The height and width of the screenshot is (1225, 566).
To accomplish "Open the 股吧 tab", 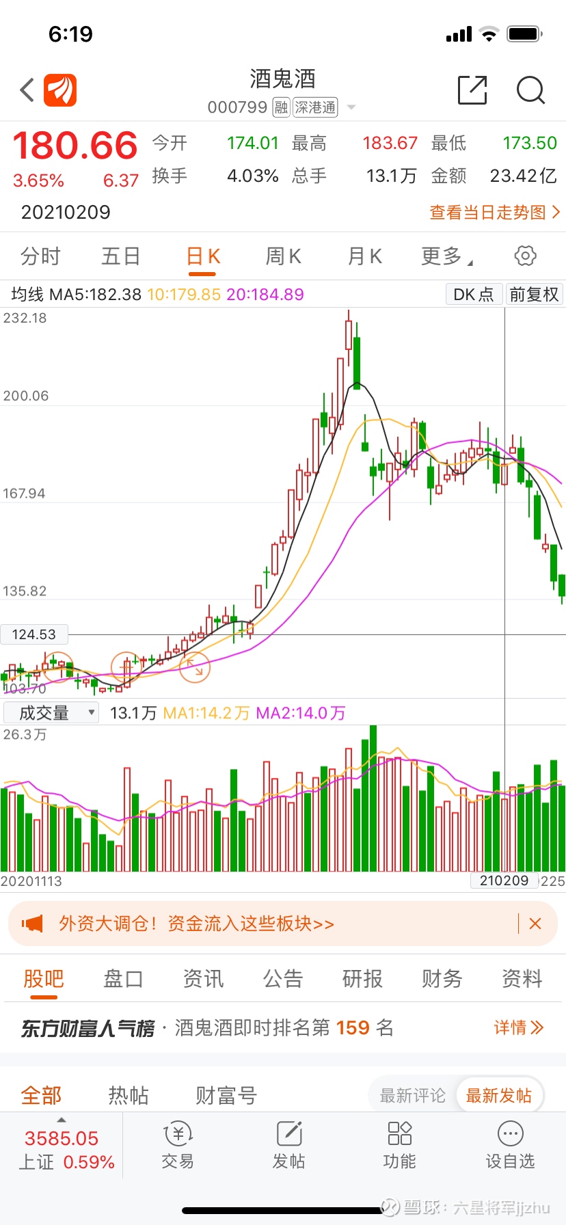I will [x=44, y=979].
